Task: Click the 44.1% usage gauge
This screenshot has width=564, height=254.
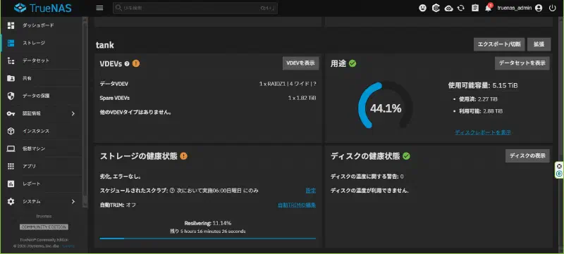Action: [x=385, y=106]
